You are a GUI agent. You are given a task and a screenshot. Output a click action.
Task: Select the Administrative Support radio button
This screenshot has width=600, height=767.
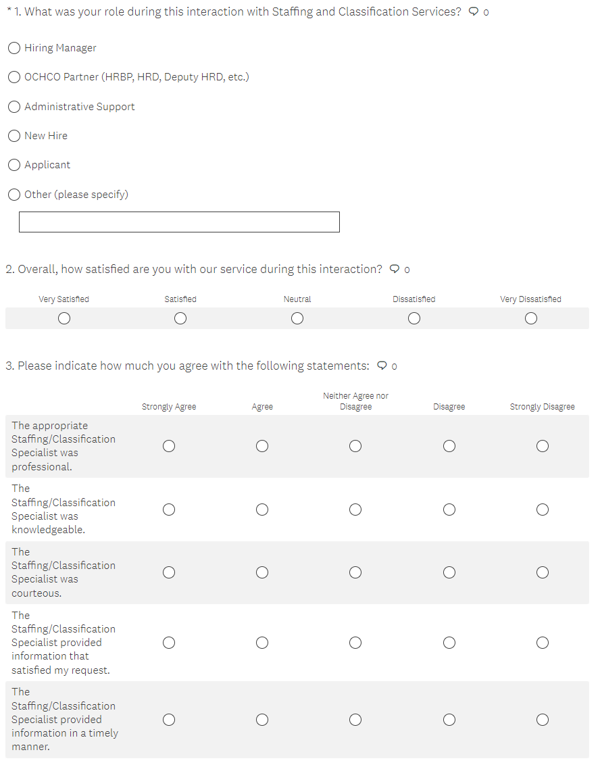(14, 107)
